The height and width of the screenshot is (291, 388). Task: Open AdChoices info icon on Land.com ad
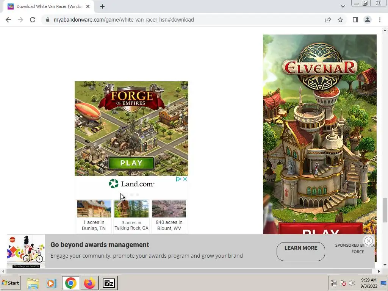178,179
